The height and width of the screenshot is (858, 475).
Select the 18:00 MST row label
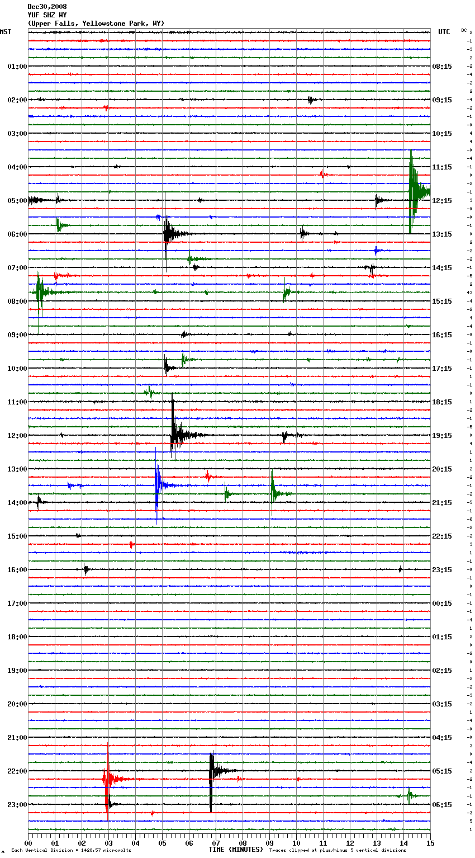pyautogui.click(x=17, y=637)
